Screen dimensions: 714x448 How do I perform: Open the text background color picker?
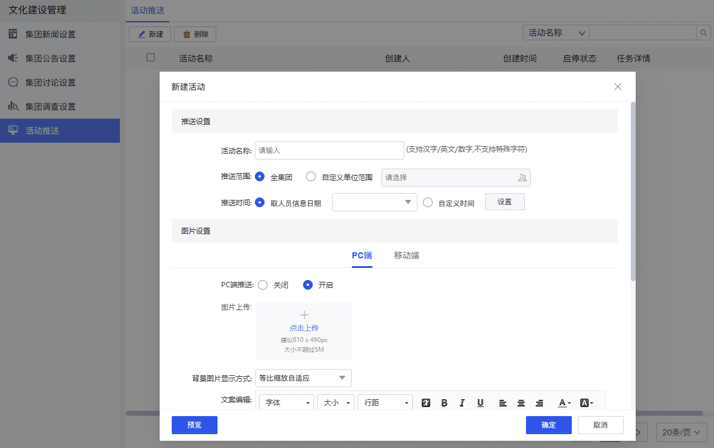[586, 402]
